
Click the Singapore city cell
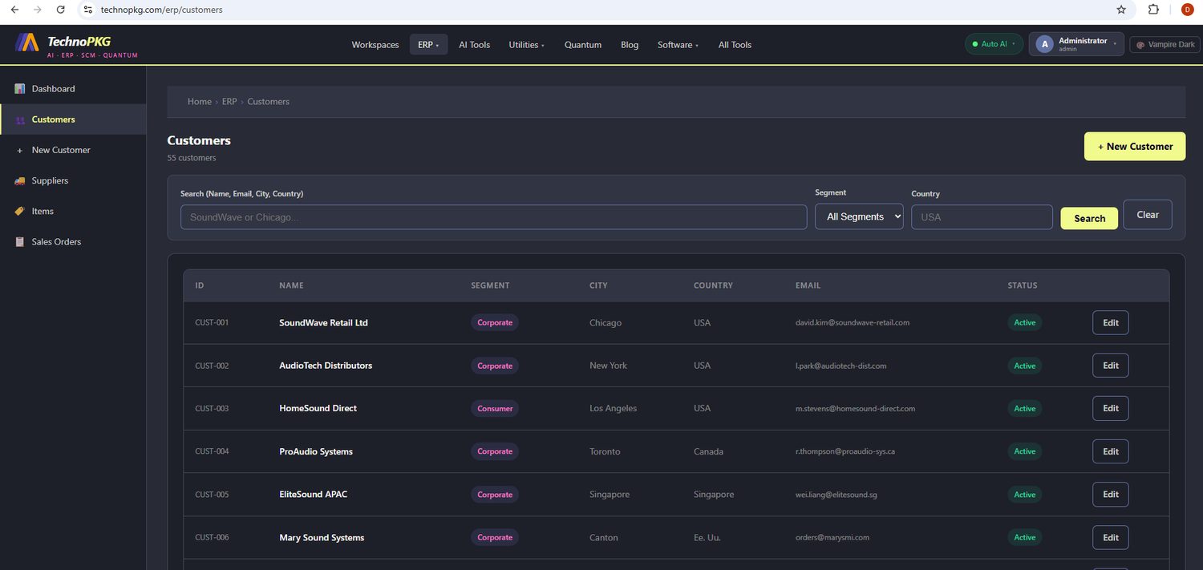click(x=610, y=495)
